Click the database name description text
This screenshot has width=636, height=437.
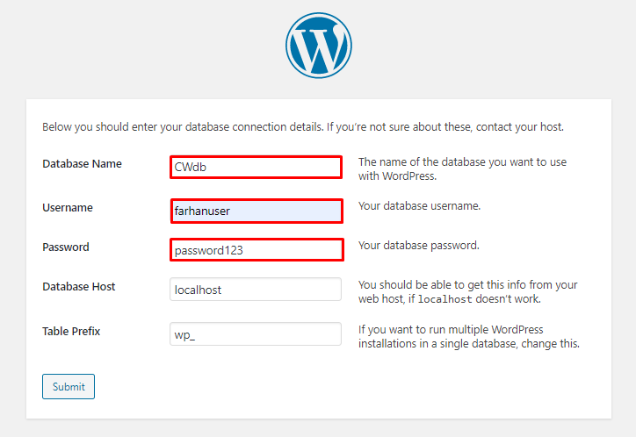click(x=463, y=168)
